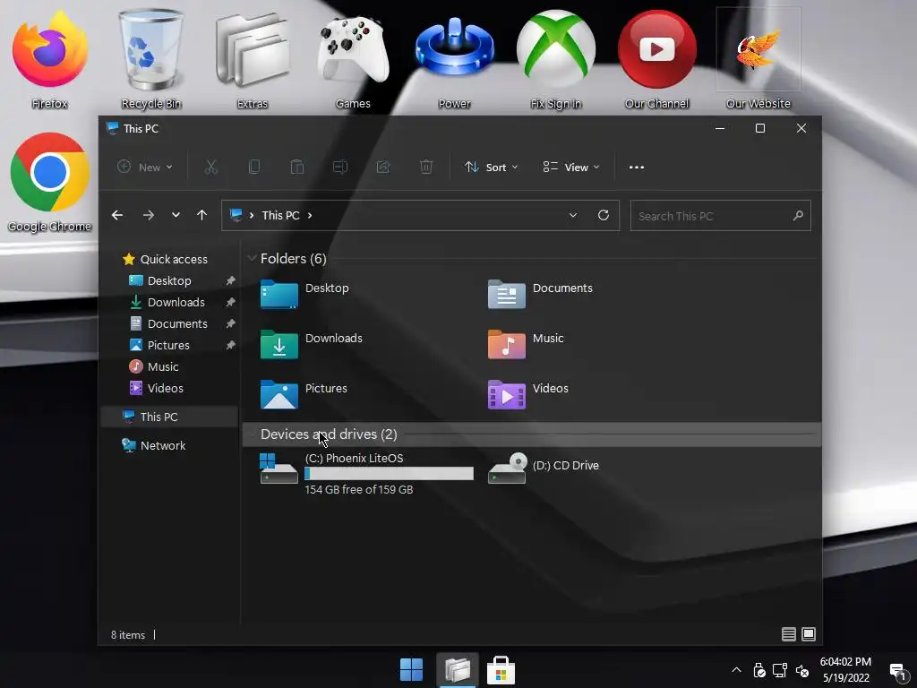Select the Fix Sign In Xbox icon
The image size is (917, 688).
point(555,60)
